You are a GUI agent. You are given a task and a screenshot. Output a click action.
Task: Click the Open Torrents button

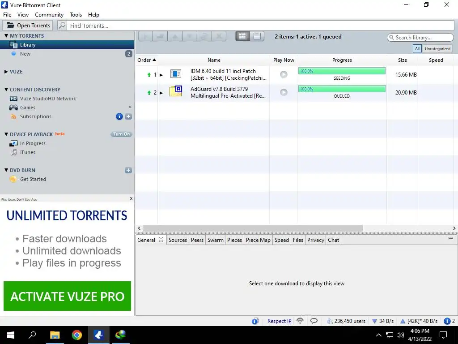(x=27, y=26)
